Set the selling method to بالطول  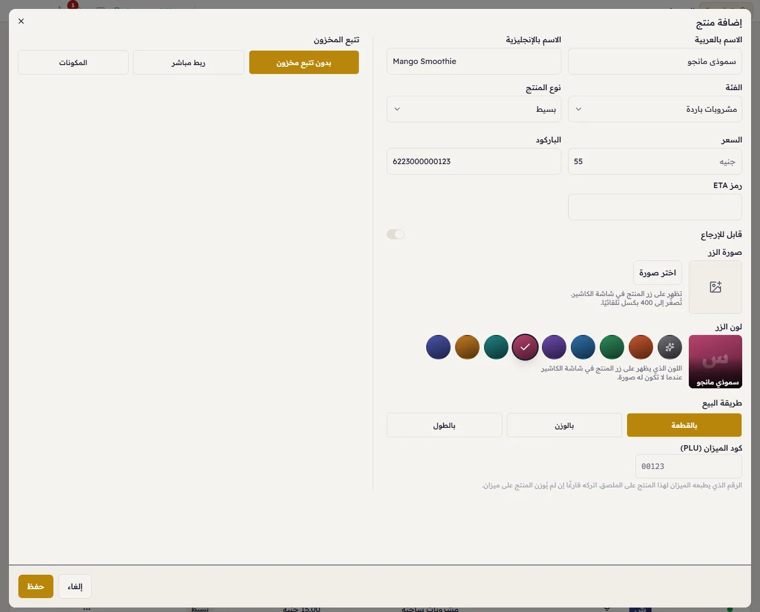point(445,425)
